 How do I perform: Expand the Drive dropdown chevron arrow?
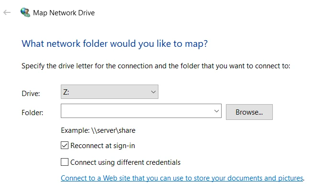[x=153, y=92]
